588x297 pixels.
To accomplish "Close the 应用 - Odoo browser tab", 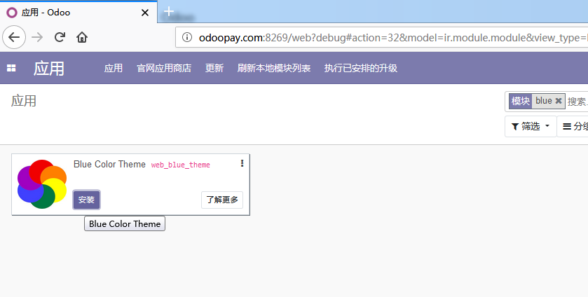I will point(145,13).
